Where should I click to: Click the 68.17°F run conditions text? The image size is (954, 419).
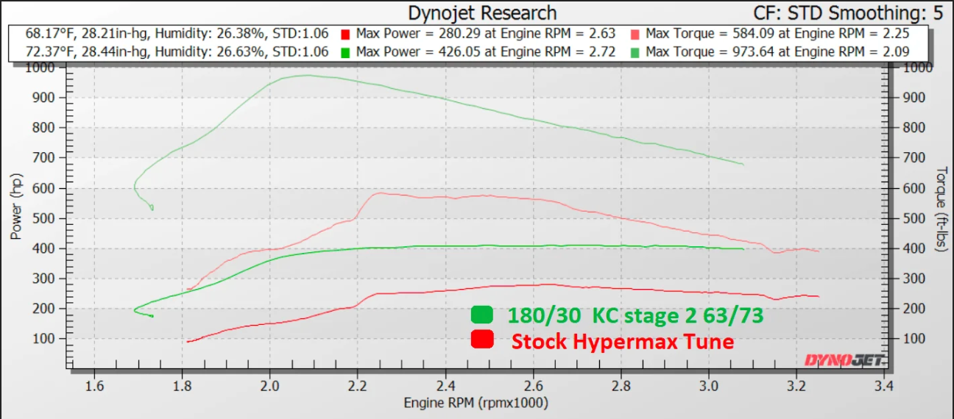coord(177,34)
